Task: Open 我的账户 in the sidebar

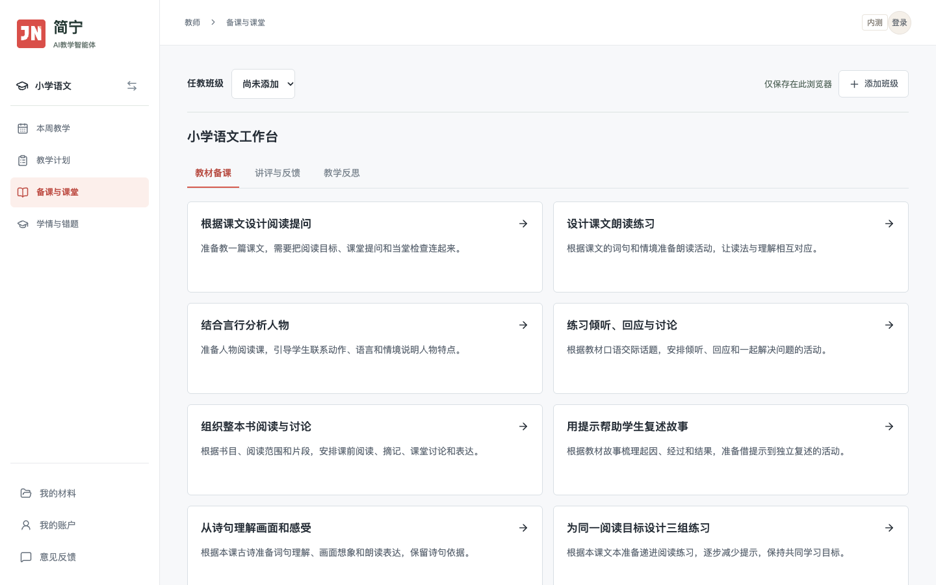Action: point(79,525)
